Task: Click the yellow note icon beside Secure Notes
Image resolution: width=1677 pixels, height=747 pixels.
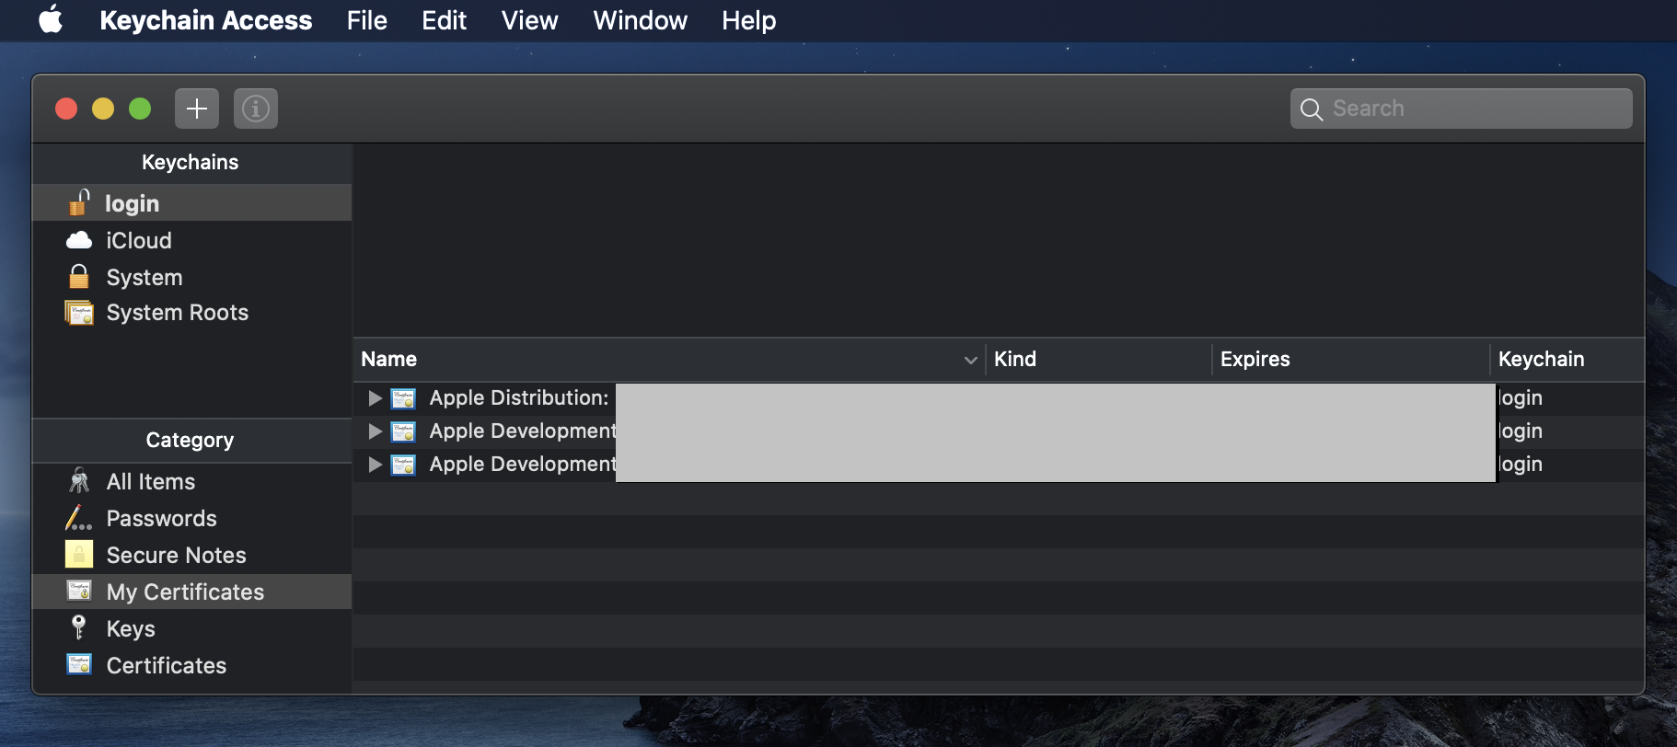Action: point(79,554)
